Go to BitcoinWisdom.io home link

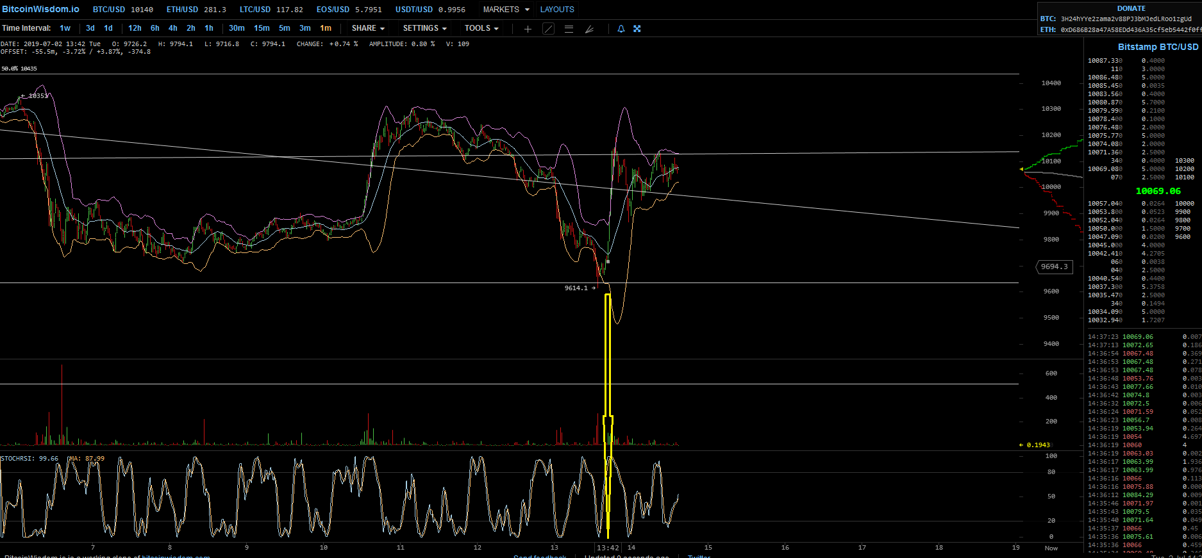pyautogui.click(x=41, y=9)
